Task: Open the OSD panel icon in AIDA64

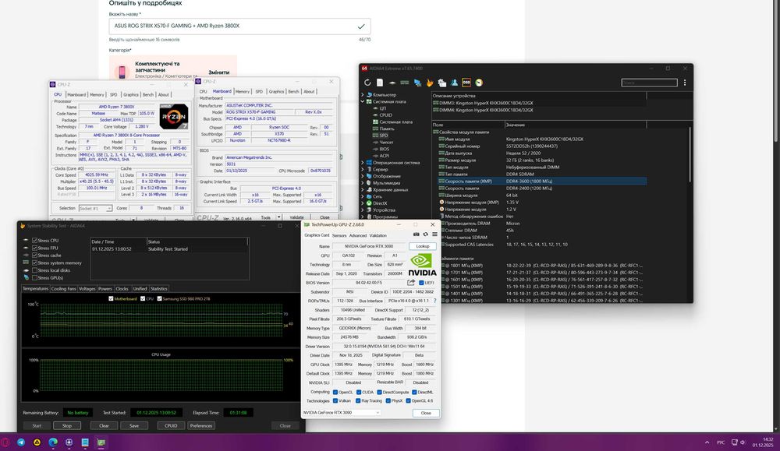Action: pos(466,83)
